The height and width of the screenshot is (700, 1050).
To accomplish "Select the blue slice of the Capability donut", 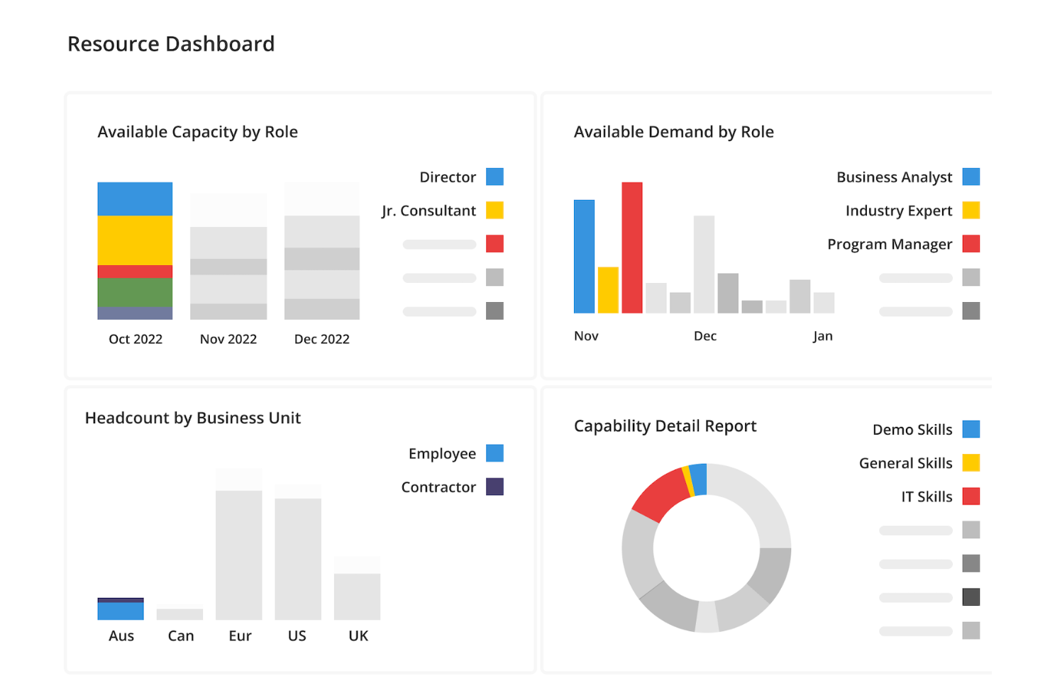I will tap(699, 479).
